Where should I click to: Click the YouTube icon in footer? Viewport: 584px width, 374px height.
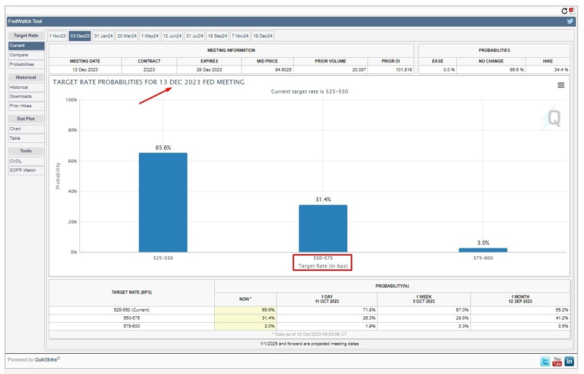pyautogui.click(x=557, y=361)
